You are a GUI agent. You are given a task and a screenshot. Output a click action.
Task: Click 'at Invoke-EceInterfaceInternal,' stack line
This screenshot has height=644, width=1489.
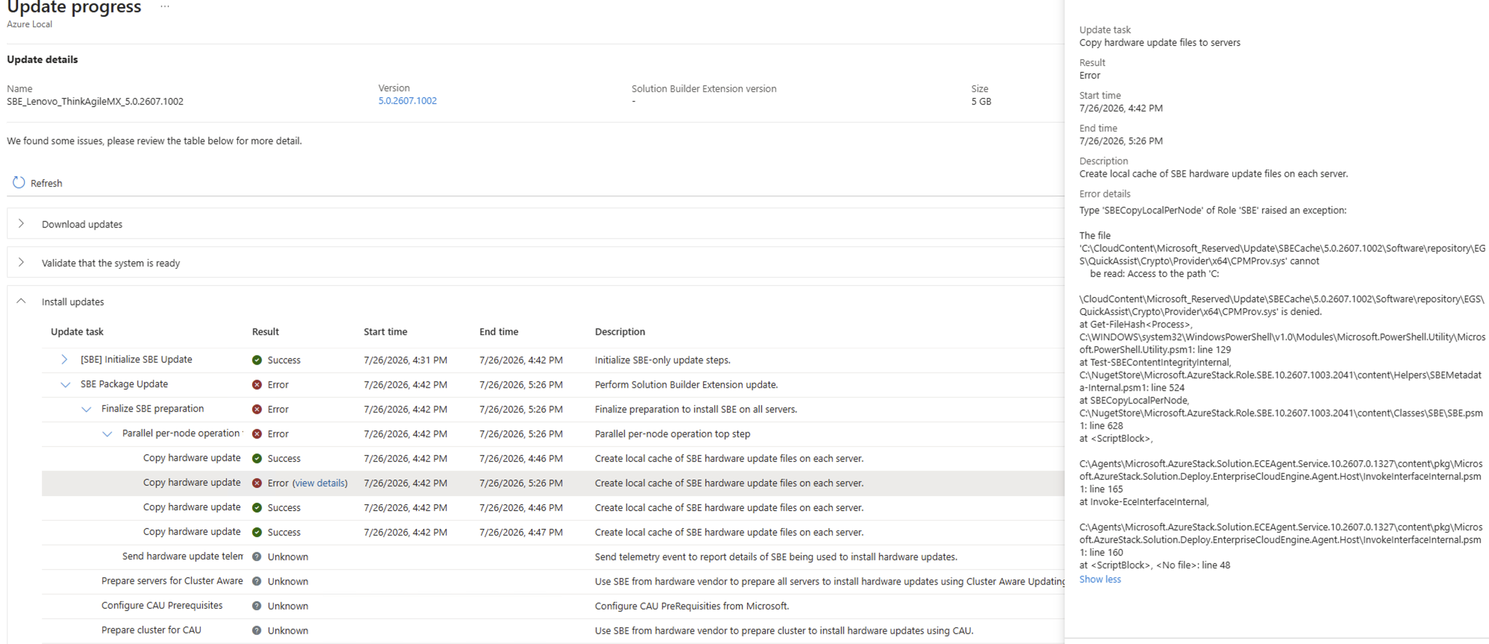click(1144, 502)
